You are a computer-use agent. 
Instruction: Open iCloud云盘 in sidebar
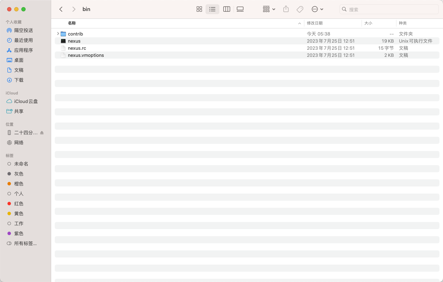tap(26, 101)
